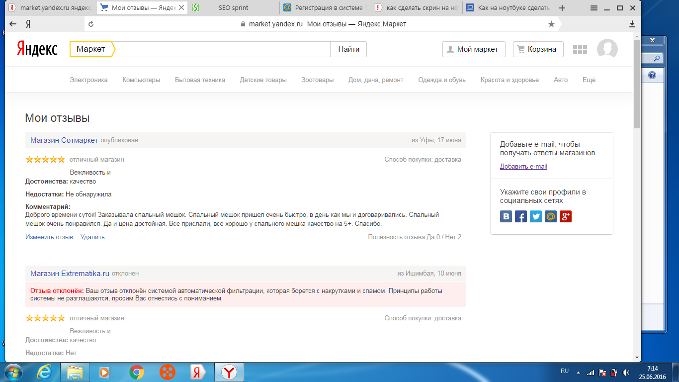Open the Корзина cart
Image resolution: width=679 pixels, height=382 pixels.
(x=538, y=49)
